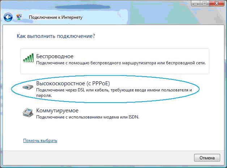Open the Помочь выбрать help link
This screenshot has height=168, width=227.
[x=40, y=141]
